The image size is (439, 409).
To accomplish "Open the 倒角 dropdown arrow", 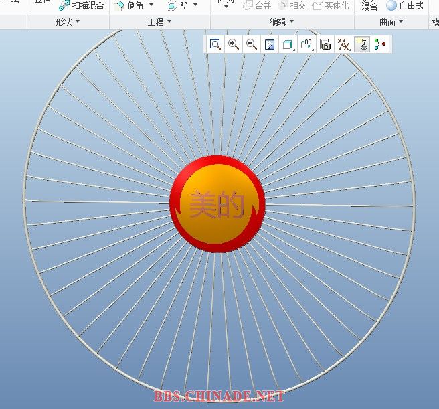I will pyautogui.click(x=151, y=5).
